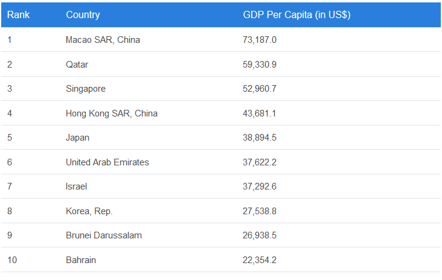Viewport: 442px width, 280px height.
Task: Select the 27,538.8 GDP value
Action: [x=260, y=211]
